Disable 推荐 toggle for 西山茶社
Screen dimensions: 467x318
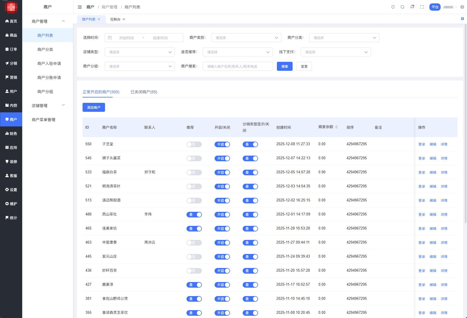click(194, 215)
